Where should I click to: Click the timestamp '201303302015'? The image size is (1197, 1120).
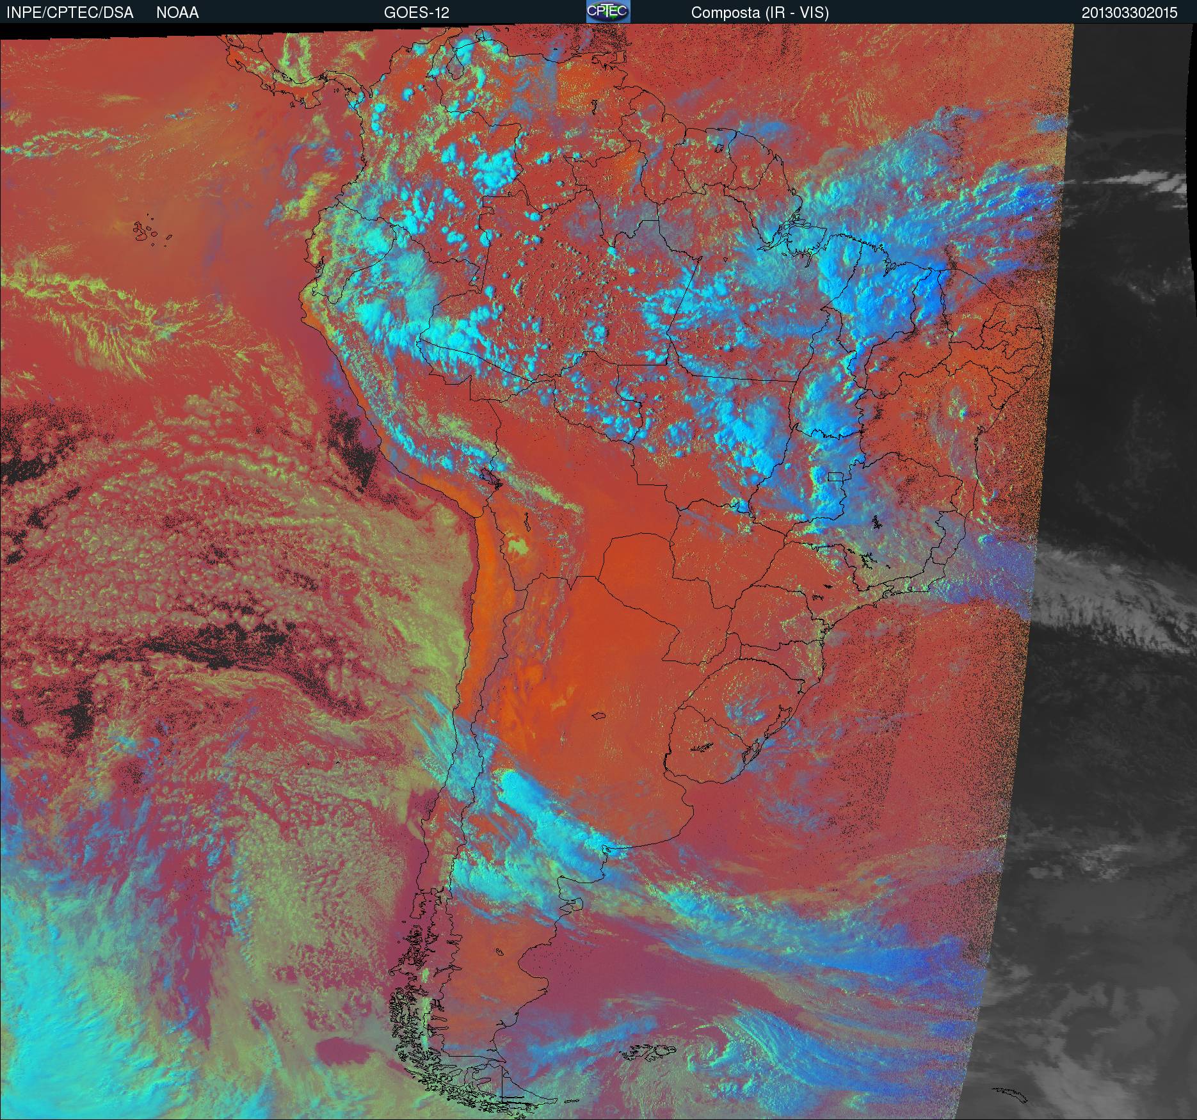coord(1130,13)
